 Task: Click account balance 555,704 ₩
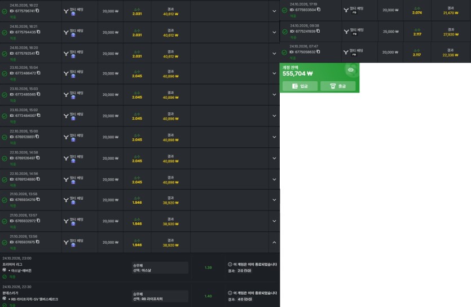pos(297,73)
